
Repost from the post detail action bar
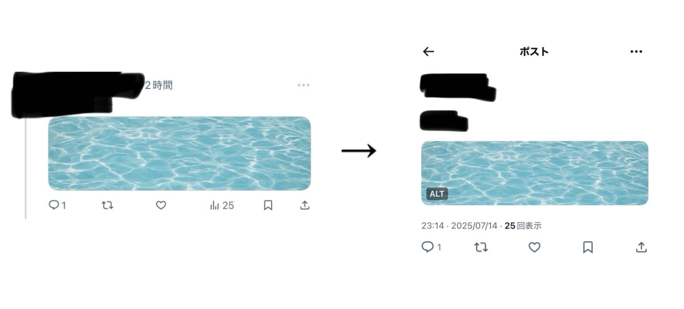(481, 247)
